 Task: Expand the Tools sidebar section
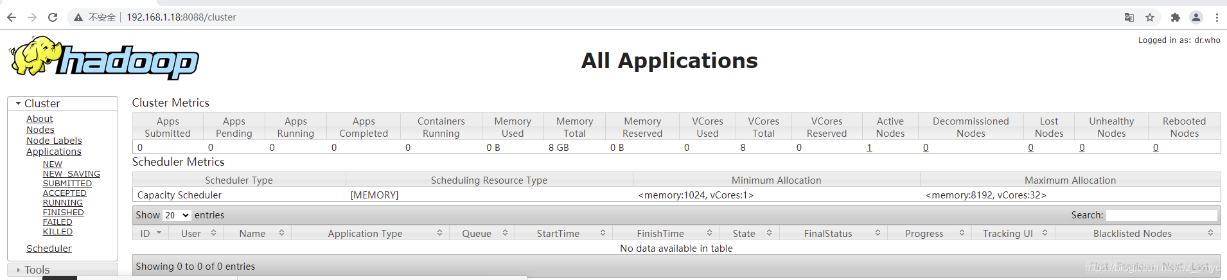[x=62, y=270]
